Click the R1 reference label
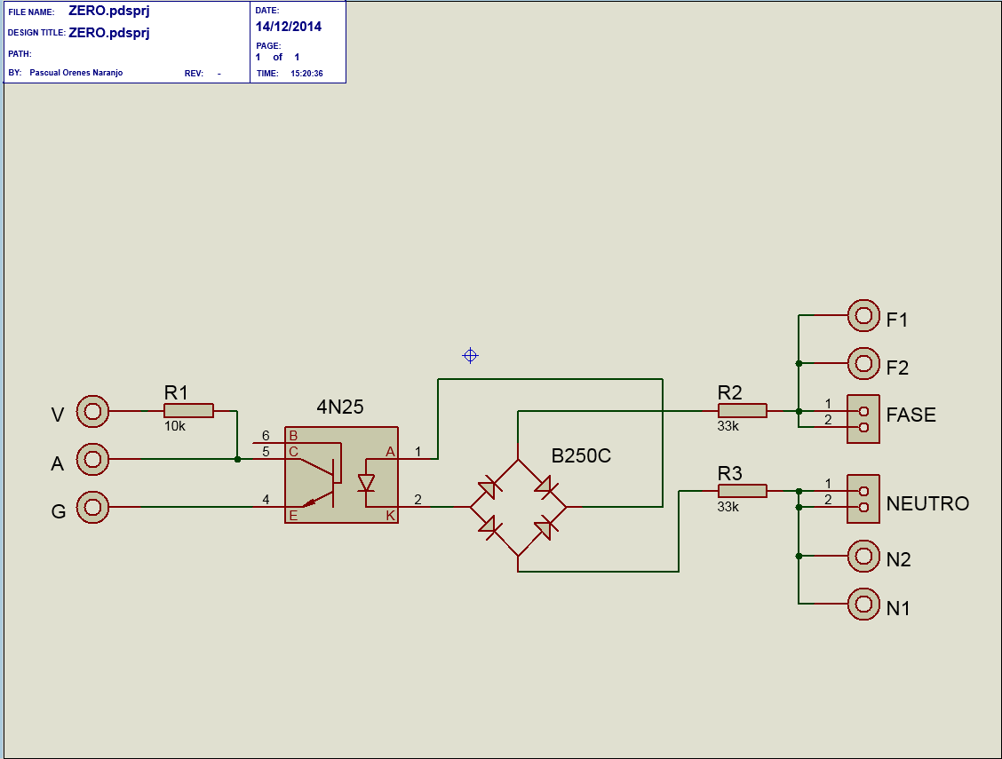The height and width of the screenshot is (759, 1002). tap(177, 392)
